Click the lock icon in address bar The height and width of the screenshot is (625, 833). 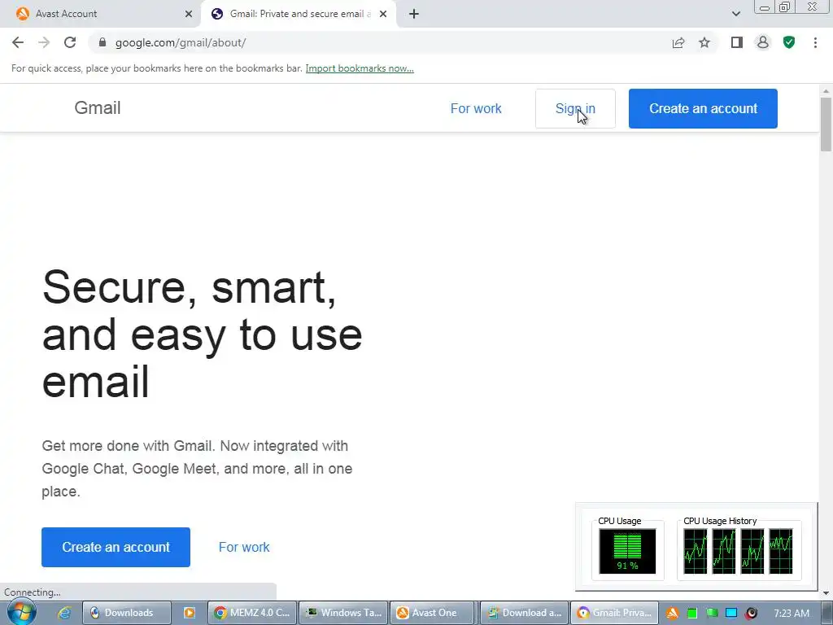[x=102, y=42]
